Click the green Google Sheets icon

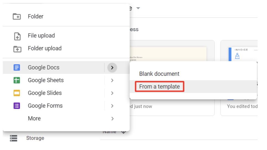[x=17, y=80]
